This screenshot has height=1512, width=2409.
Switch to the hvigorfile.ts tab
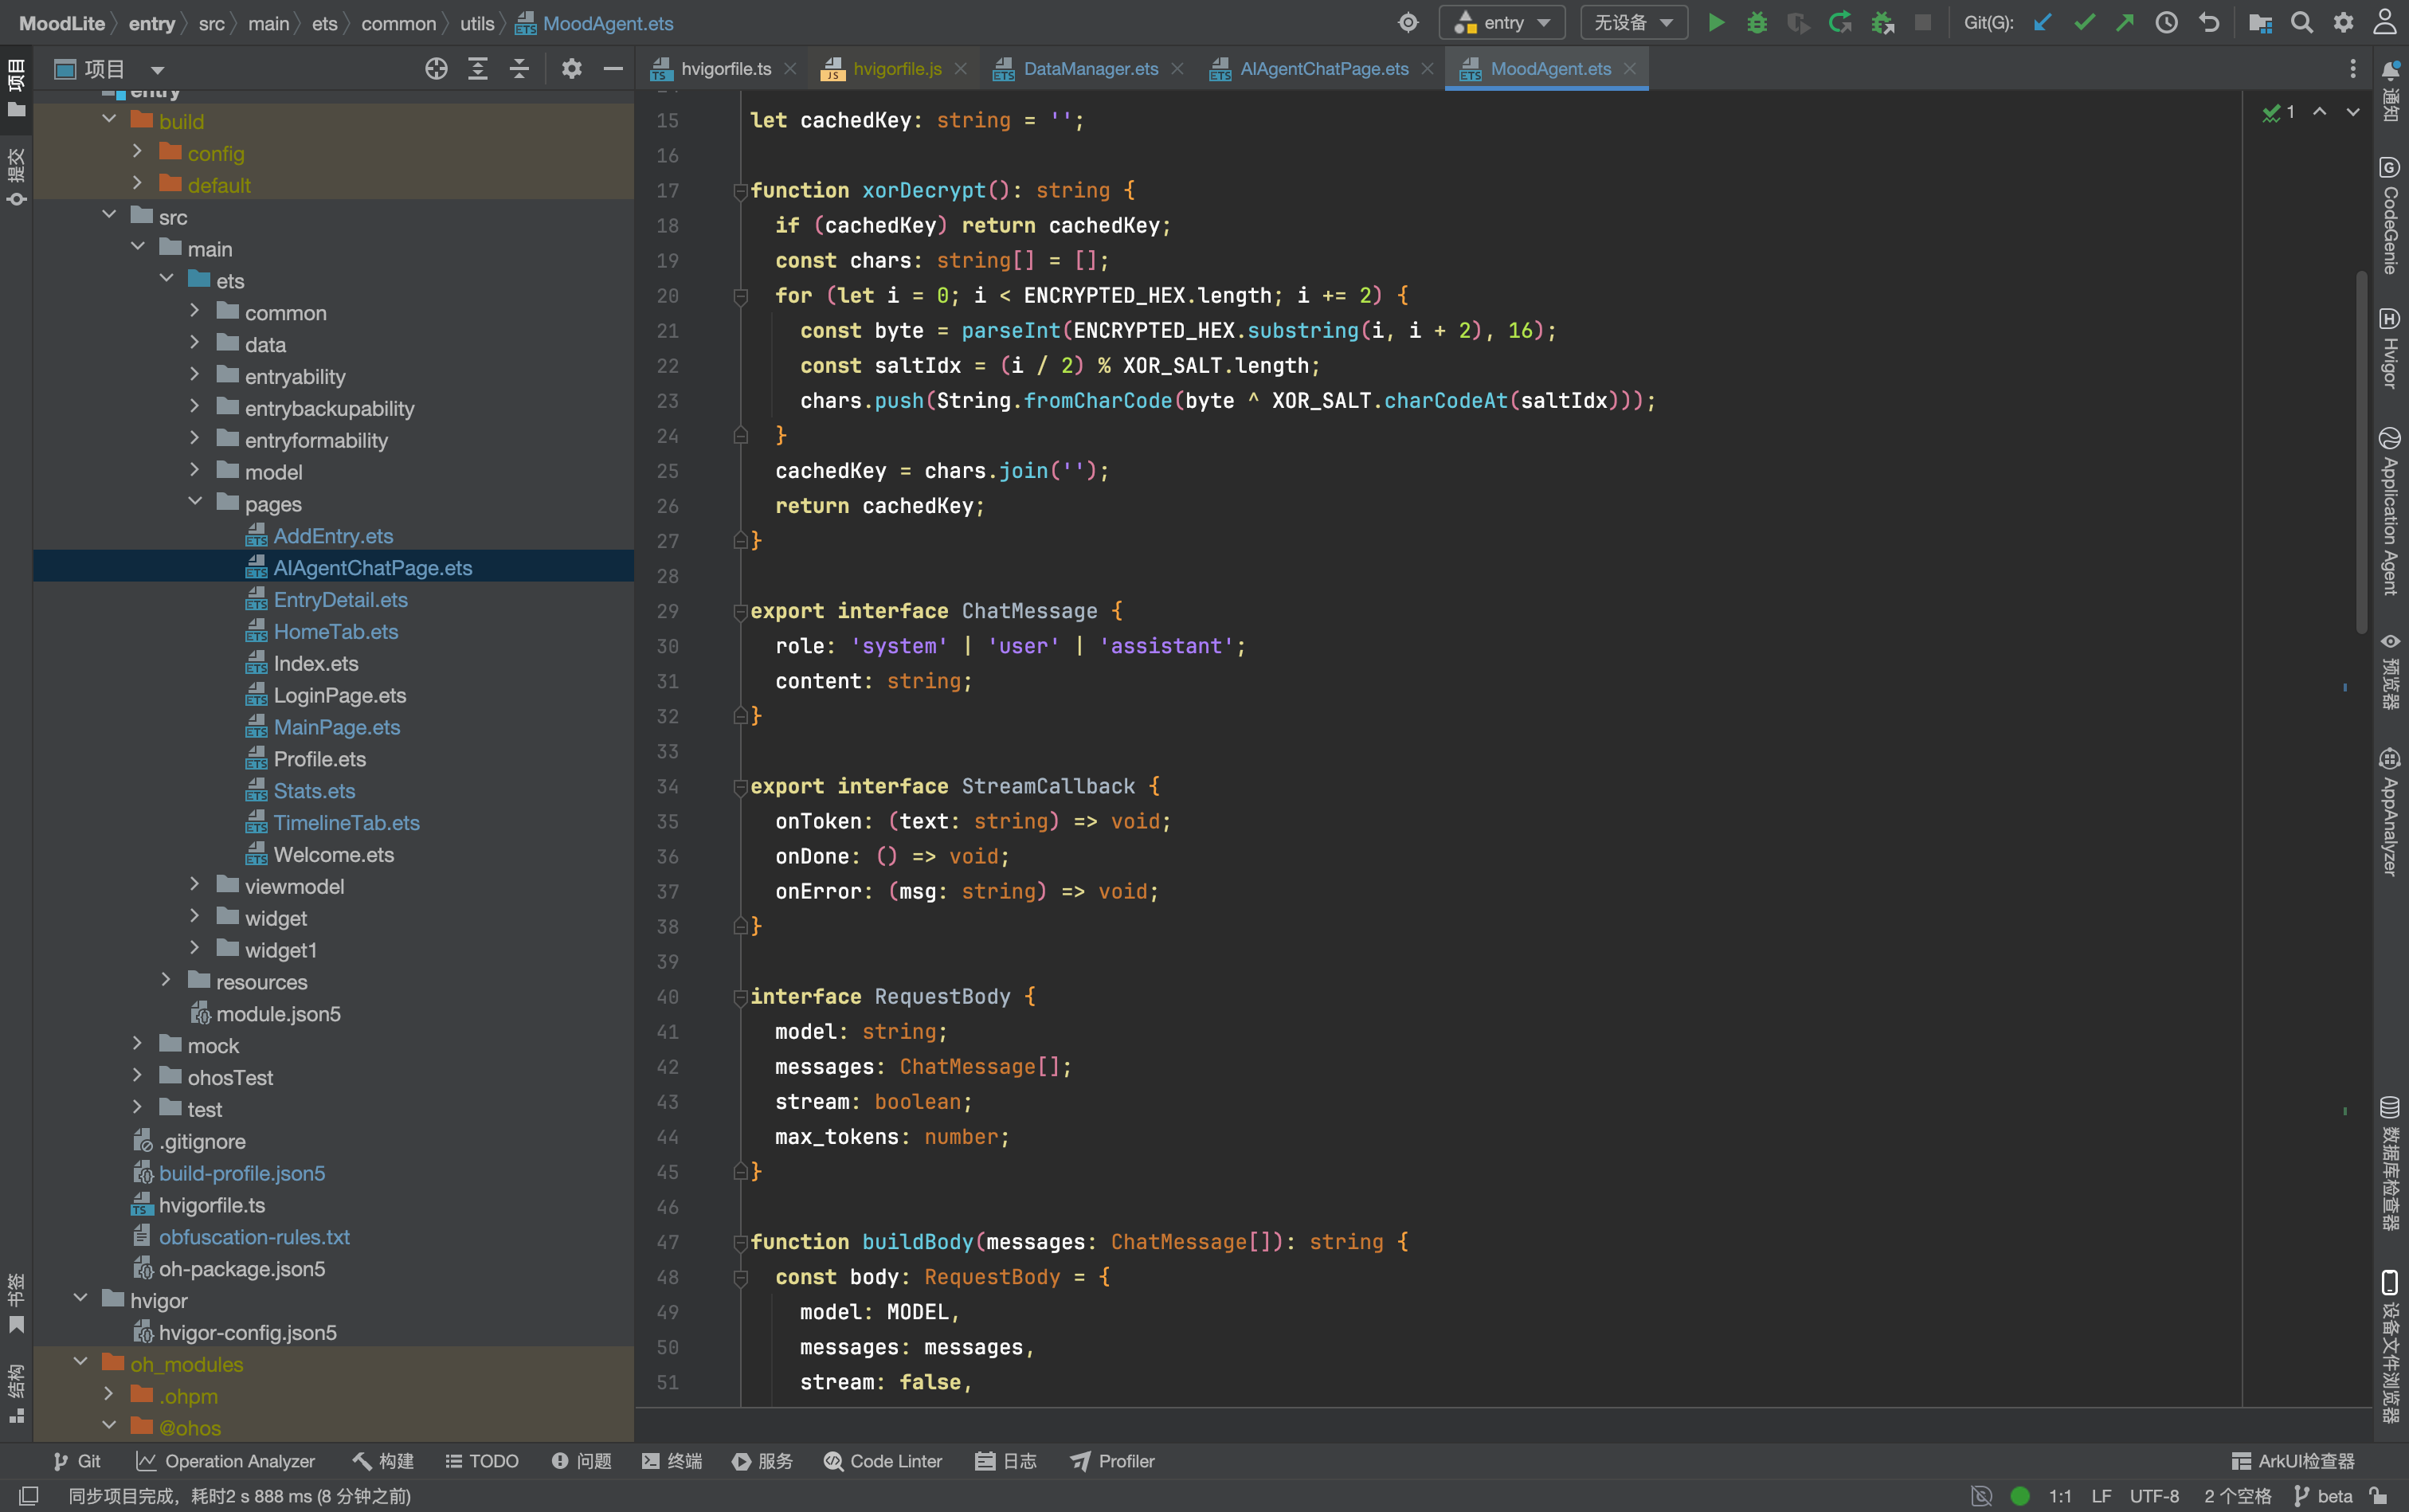pyautogui.click(x=725, y=69)
